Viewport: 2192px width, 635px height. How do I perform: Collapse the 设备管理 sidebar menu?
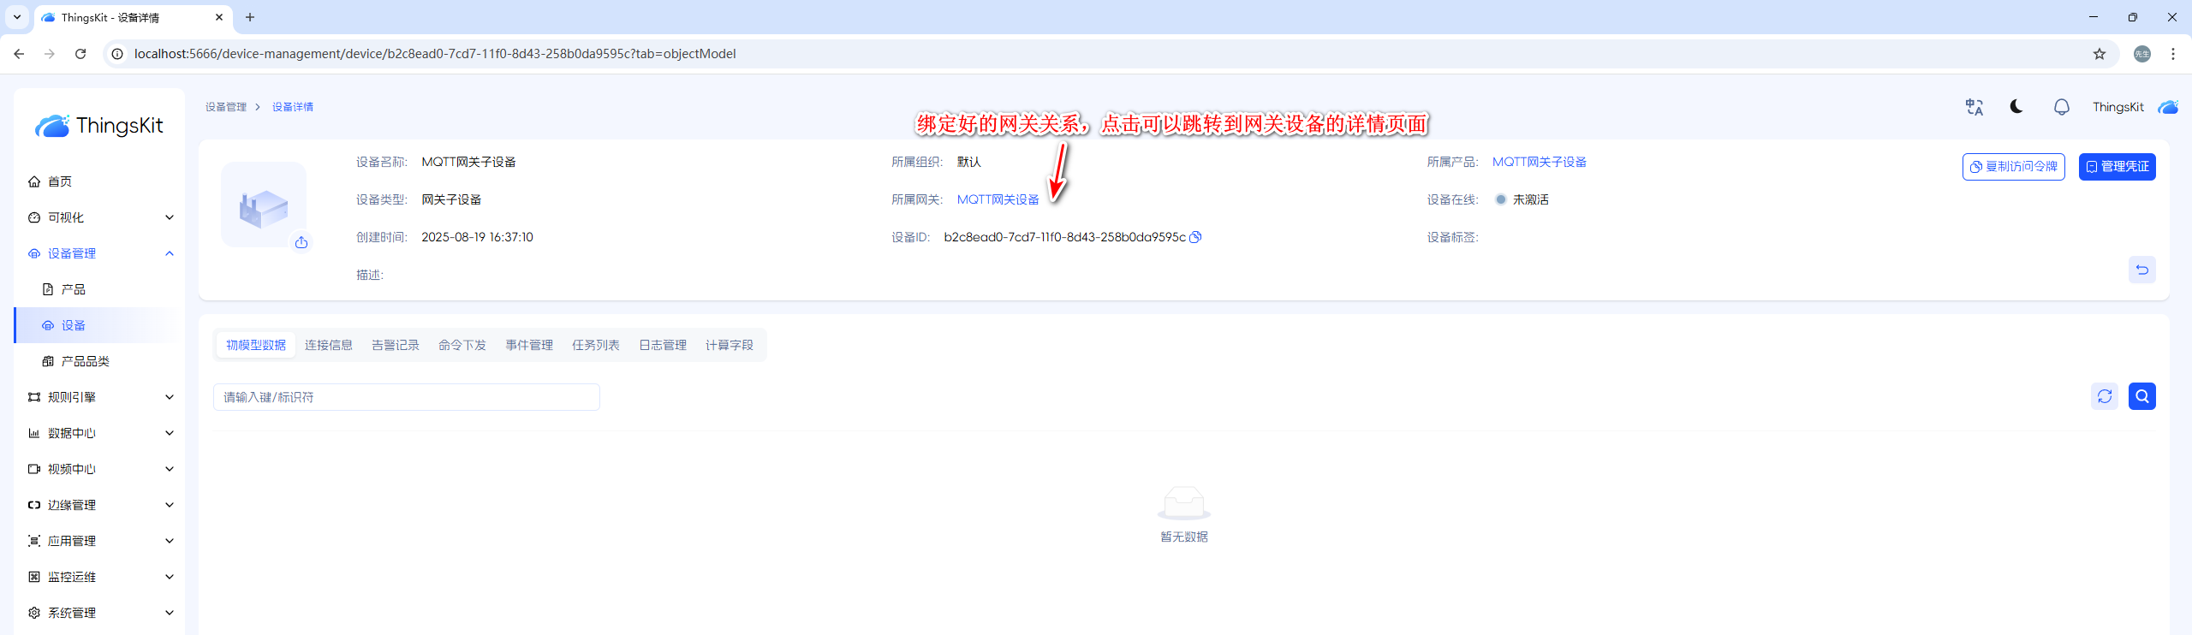(100, 253)
